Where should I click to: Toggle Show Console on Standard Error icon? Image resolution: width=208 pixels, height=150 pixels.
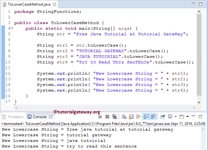pyautogui.click(x=153, y=117)
